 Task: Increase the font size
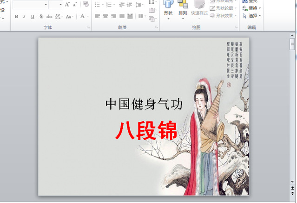(x=67, y=5)
